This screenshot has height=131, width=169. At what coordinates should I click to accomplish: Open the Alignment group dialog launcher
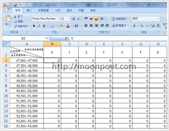(128, 32)
